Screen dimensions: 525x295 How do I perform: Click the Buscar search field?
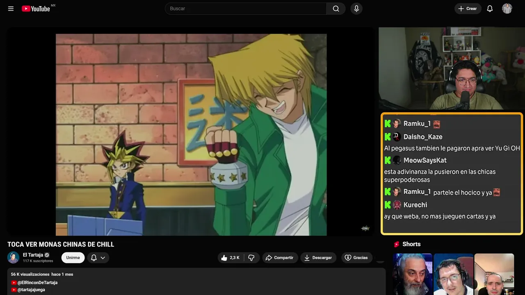pyautogui.click(x=246, y=9)
